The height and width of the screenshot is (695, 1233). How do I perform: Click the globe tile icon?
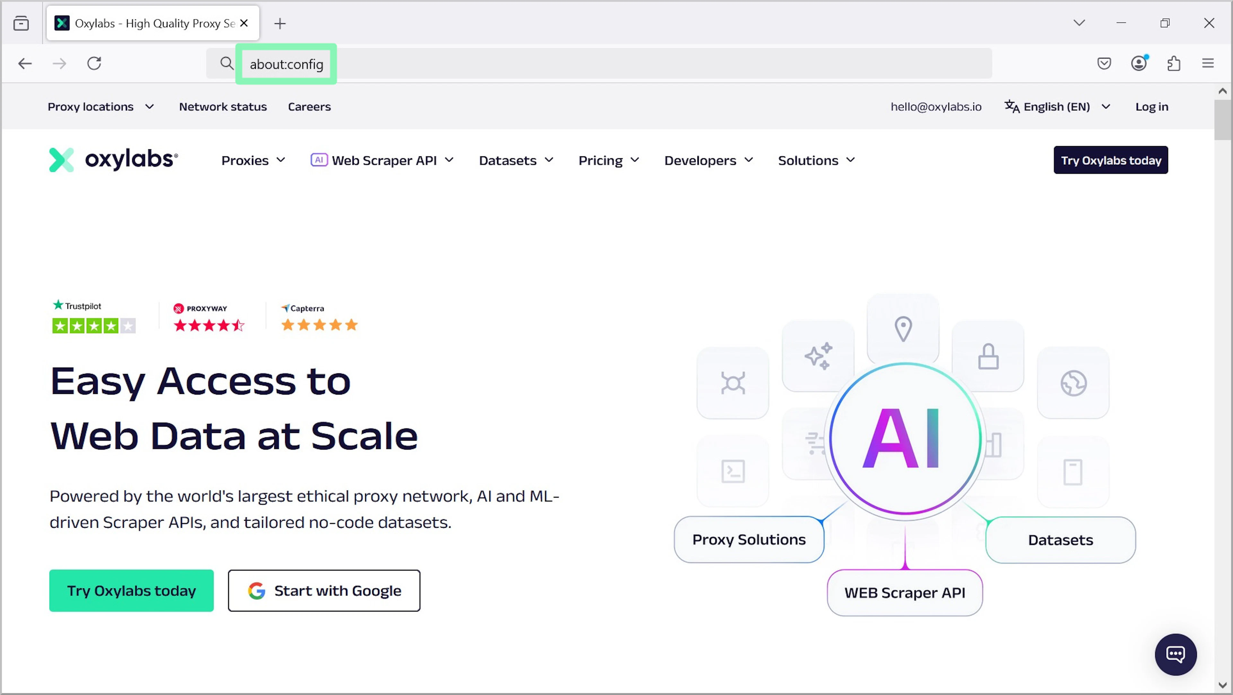(1073, 383)
